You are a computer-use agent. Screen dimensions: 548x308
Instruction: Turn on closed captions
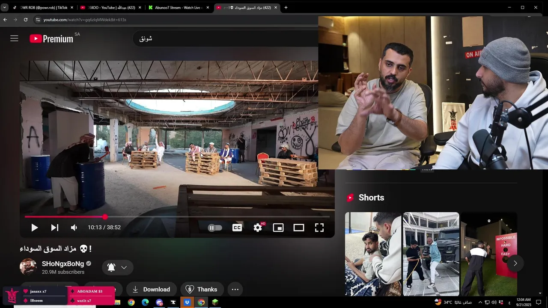point(237,228)
